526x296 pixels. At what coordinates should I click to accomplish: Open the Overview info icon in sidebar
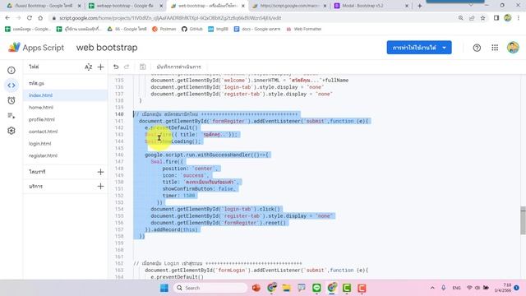(x=12, y=70)
